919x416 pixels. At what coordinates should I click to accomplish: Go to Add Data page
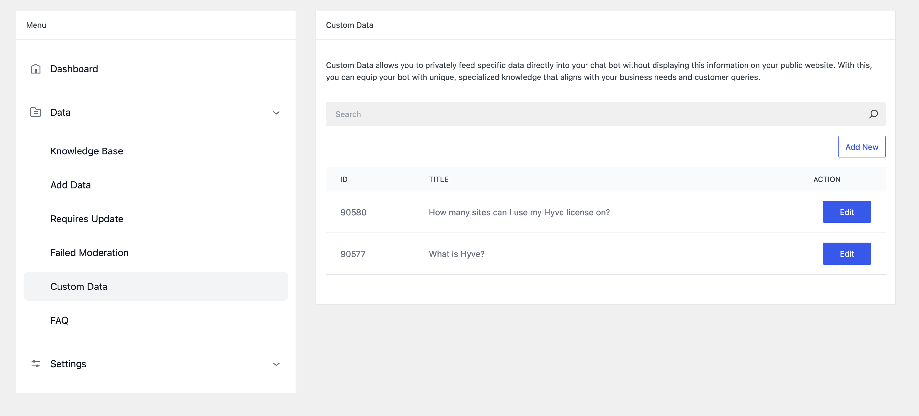pyautogui.click(x=70, y=185)
